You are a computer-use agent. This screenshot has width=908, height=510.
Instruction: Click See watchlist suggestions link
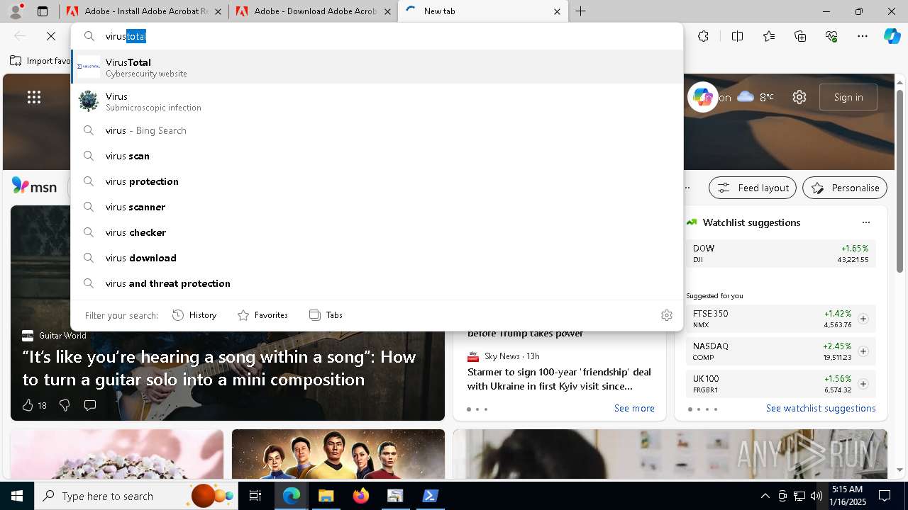pos(821,408)
